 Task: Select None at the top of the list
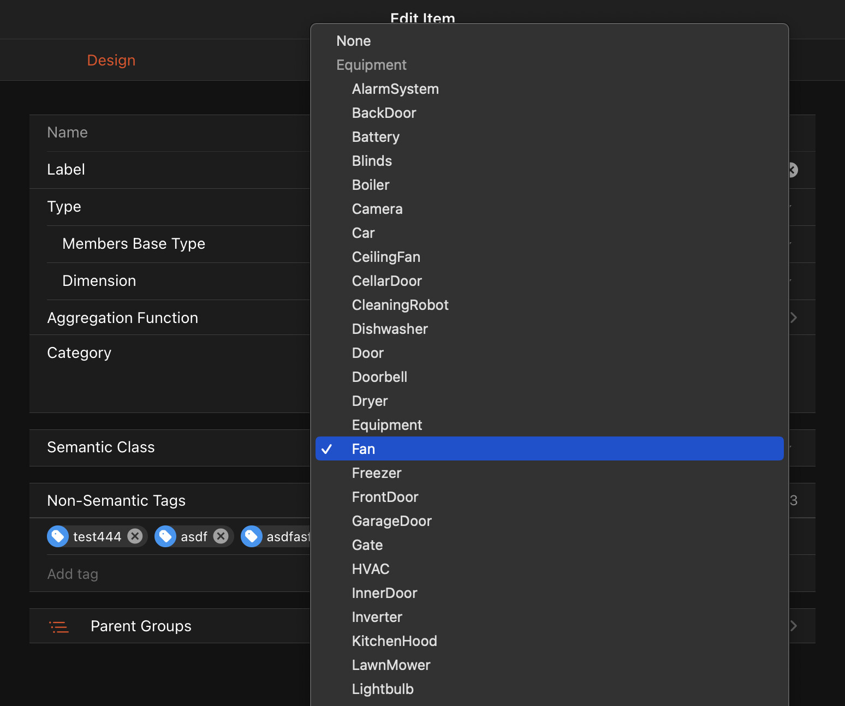(354, 41)
